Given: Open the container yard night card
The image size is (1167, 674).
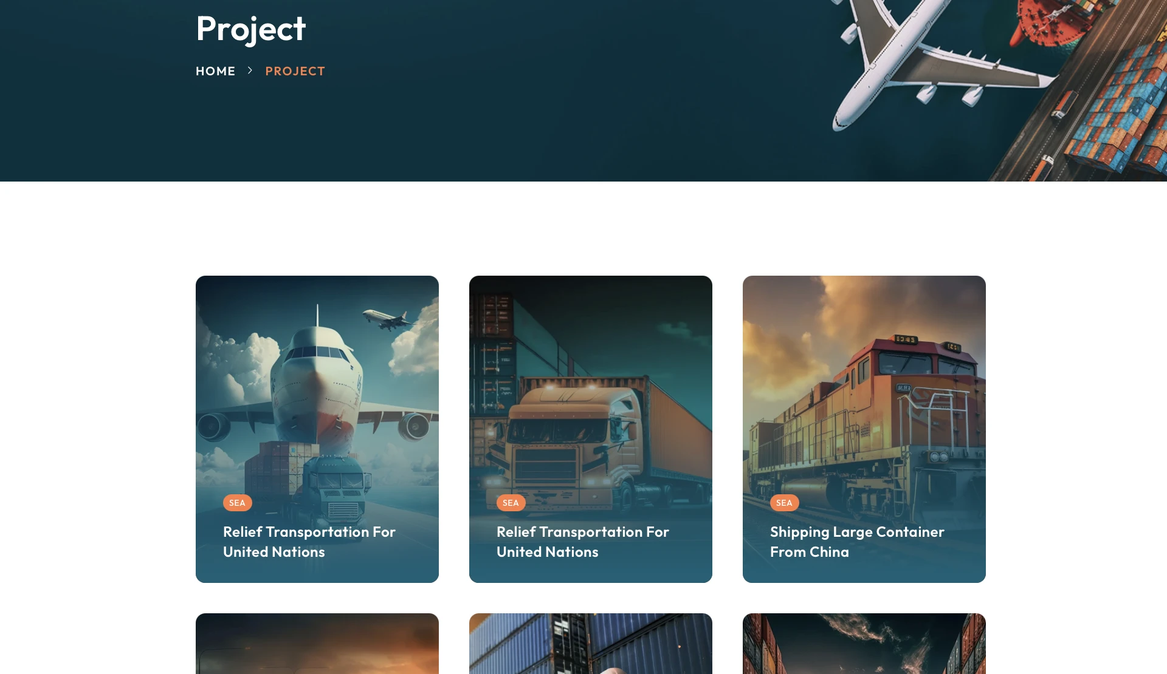Looking at the screenshot, I should [x=864, y=644].
